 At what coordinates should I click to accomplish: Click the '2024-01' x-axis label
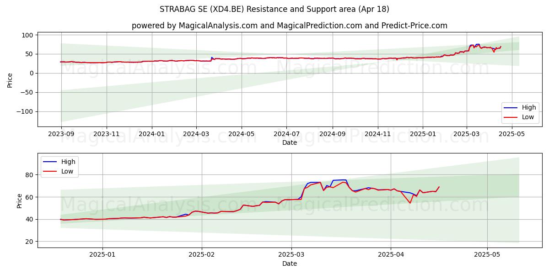(x=151, y=135)
